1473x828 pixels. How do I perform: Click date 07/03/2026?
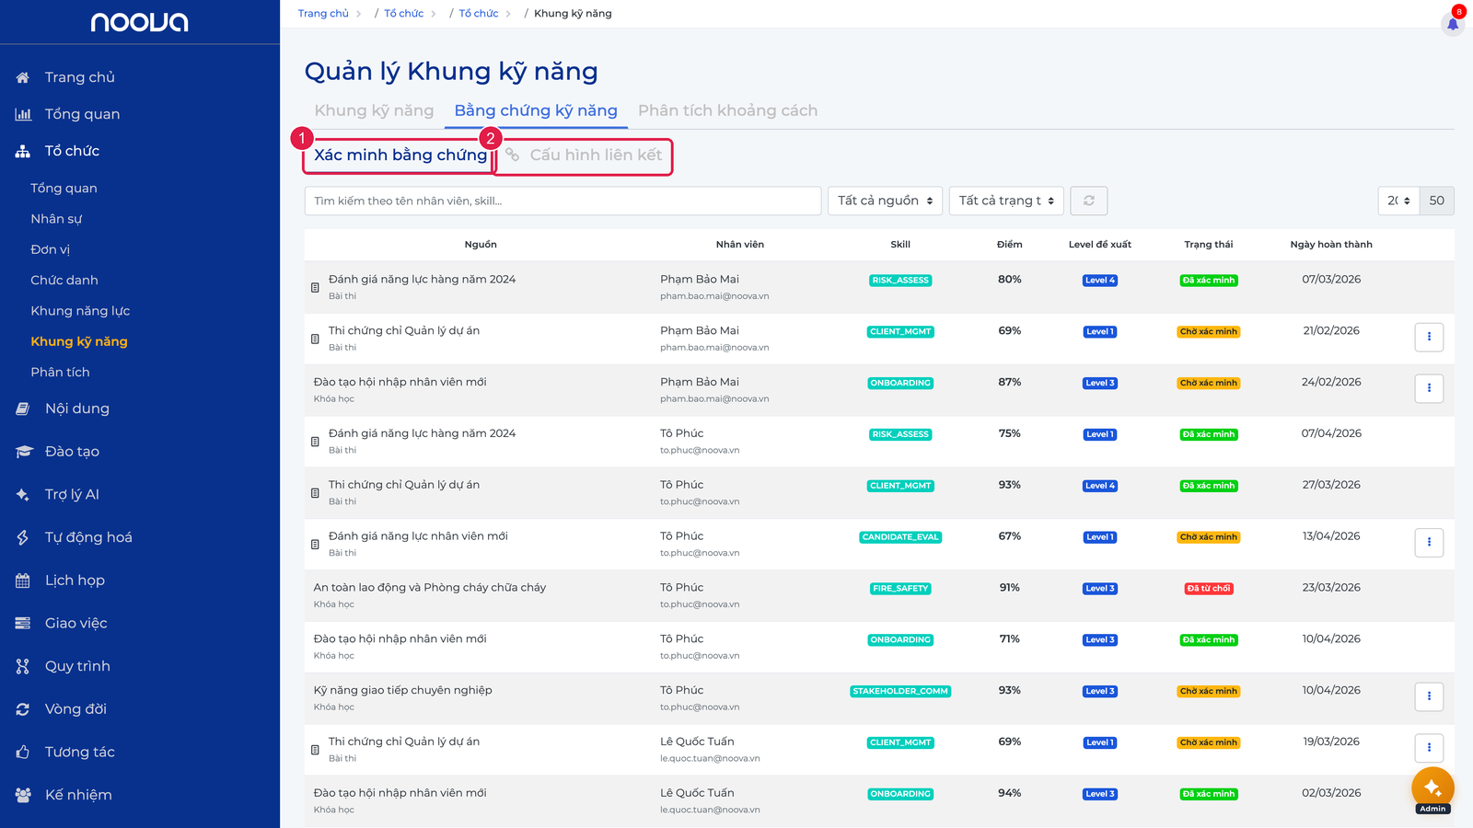click(1331, 279)
